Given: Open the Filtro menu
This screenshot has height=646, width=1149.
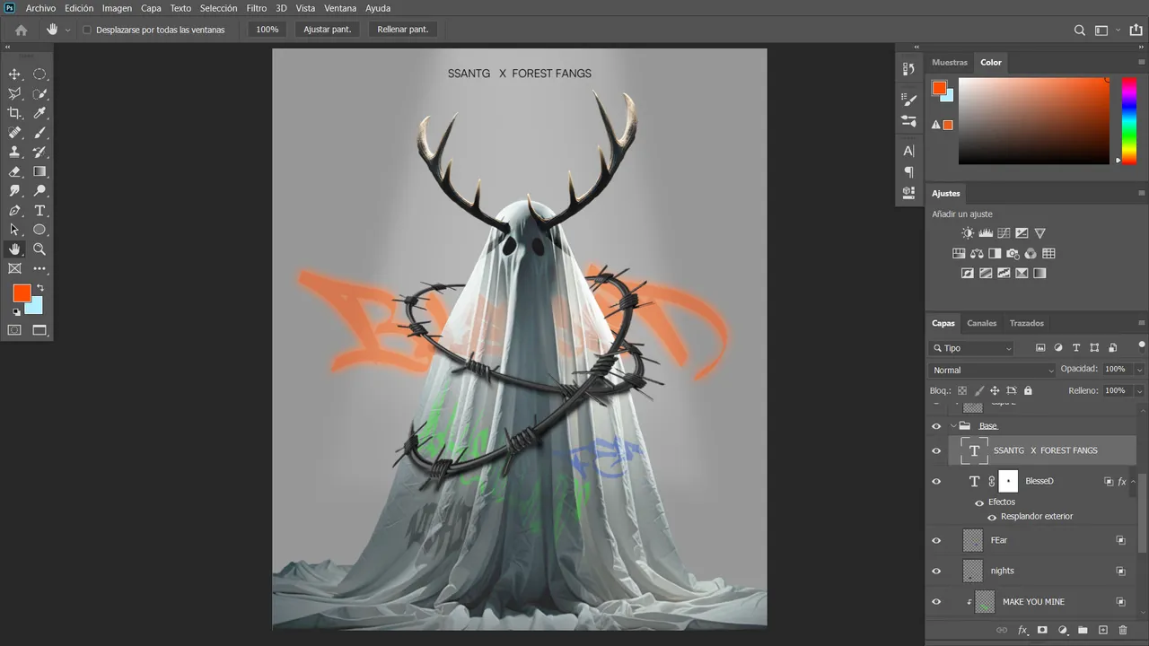Looking at the screenshot, I should (x=257, y=8).
